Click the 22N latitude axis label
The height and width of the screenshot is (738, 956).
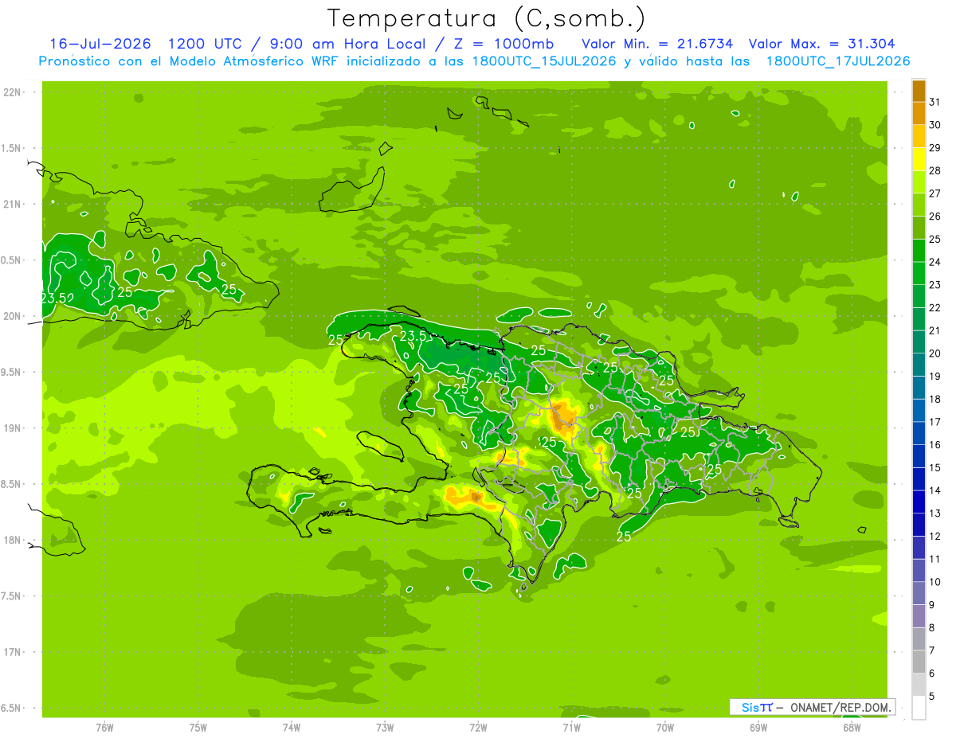tap(12, 92)
